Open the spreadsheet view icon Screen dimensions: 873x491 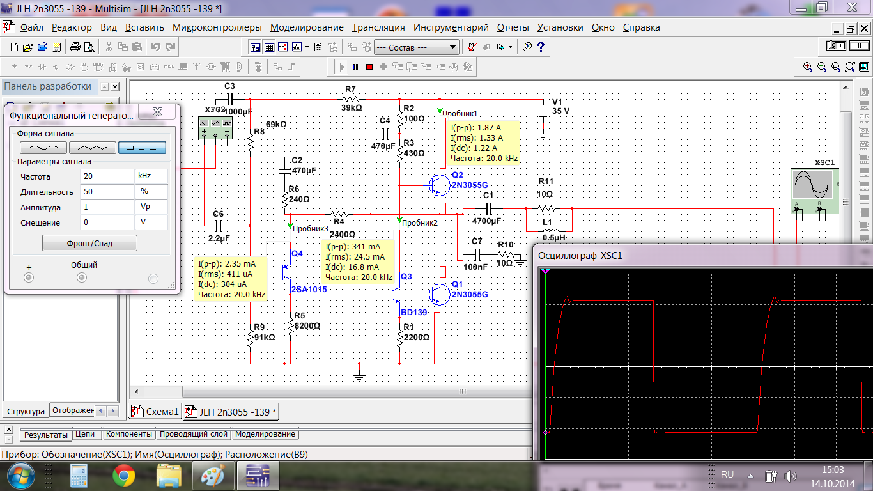(269, 47)
